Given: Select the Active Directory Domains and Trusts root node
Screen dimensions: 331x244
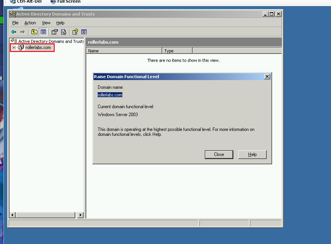Looking at the screenshot, I should click(x=51, y=41).
